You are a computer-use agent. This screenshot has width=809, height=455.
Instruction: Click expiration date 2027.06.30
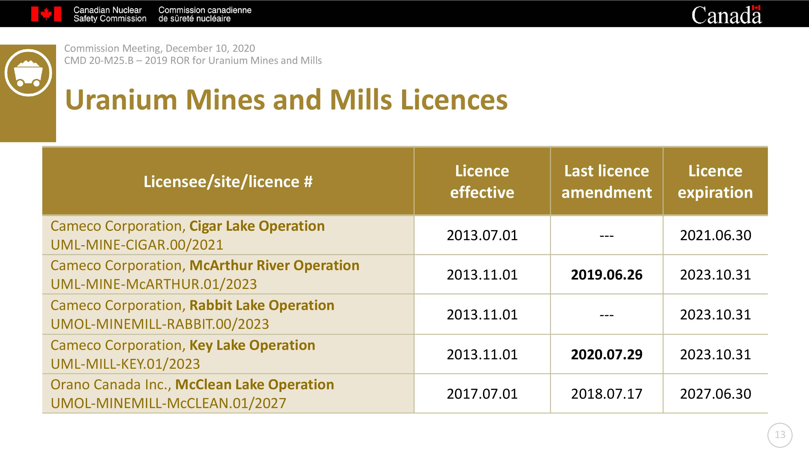pyautogui.click(x=715, y=394)
